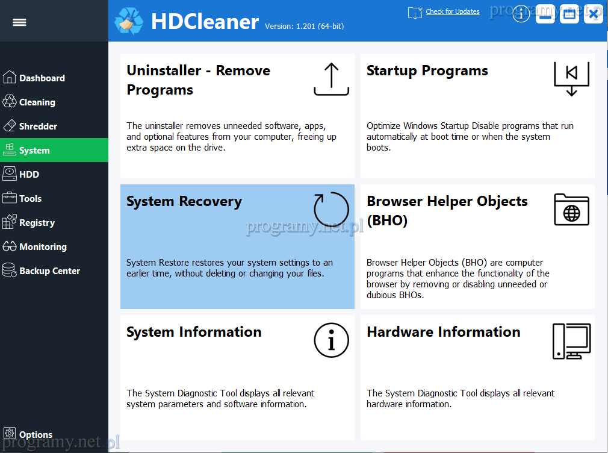Click the Check for Updates link

pos(452,11)
